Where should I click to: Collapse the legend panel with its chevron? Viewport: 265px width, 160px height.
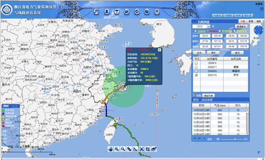coord(18,106)
